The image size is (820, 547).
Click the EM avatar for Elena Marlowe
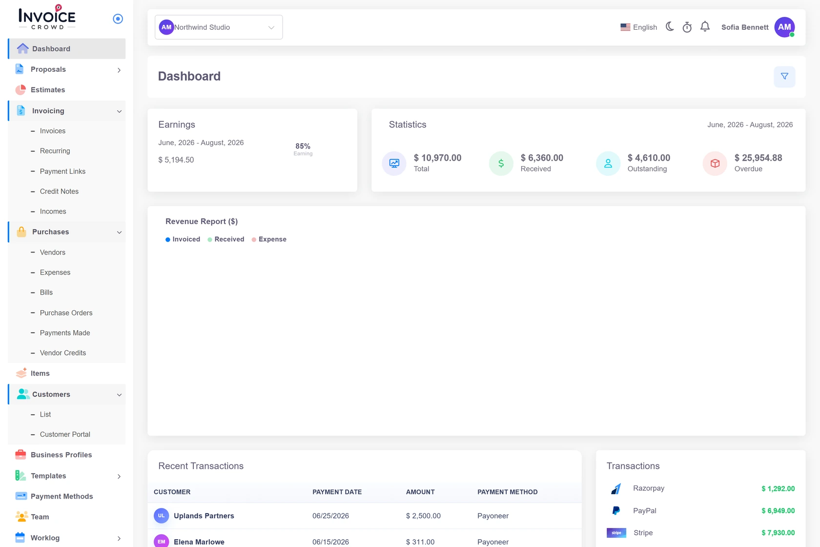(x=162, y=541)
